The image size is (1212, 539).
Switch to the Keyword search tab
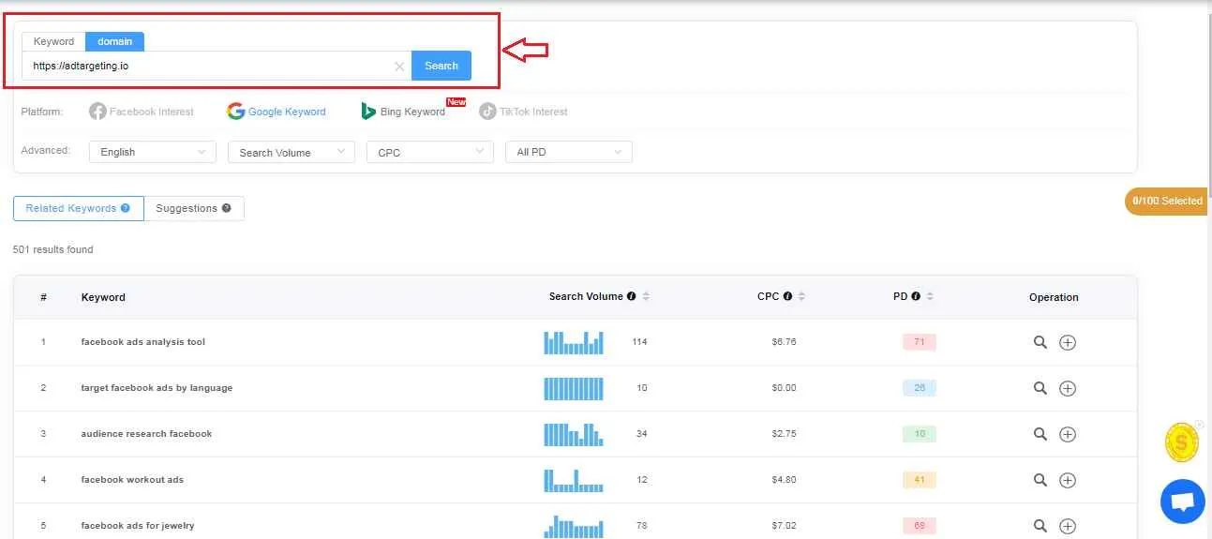coord(53,41)
